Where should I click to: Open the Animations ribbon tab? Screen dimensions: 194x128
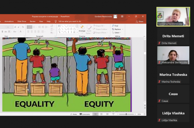pyautogui.click(x=9, y=21)
